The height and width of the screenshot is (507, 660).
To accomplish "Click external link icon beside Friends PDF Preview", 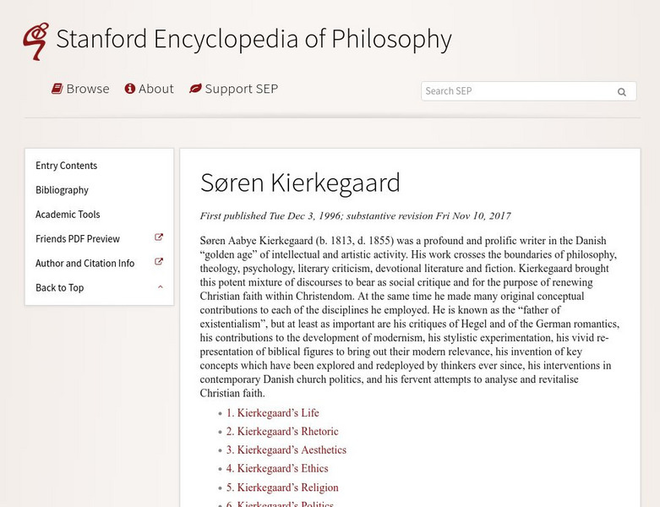I will [x=159, y=238].
